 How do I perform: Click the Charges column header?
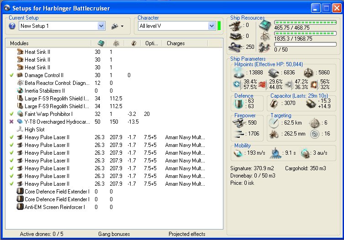176,43
